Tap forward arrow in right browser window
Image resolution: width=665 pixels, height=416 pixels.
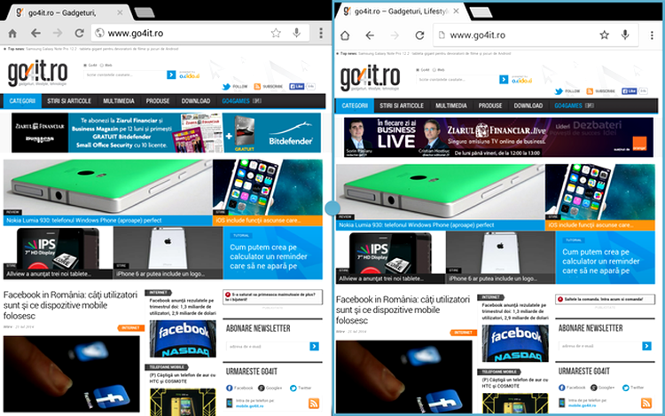click(395, 35)
